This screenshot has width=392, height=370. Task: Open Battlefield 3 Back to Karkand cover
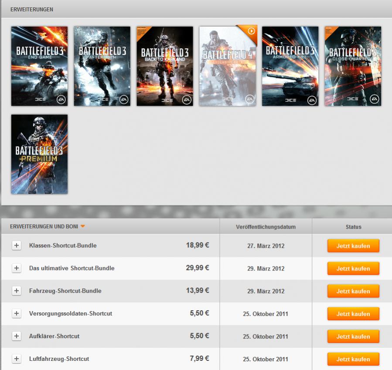click(x=165, y=66)
